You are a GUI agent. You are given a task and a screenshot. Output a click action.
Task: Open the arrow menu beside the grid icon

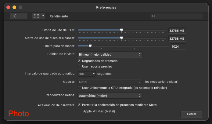(x=43, y=16)
